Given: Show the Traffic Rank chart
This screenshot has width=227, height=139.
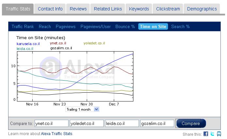Looking at the screenshot, I should (23, 26).
